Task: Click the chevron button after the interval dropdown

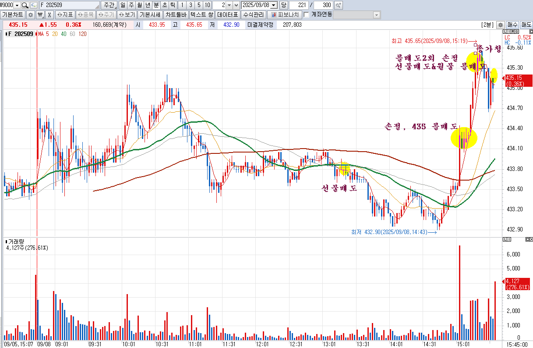Action: [236, 5]
